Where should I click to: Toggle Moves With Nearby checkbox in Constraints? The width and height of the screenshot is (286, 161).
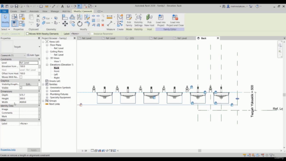coord(21,77)
